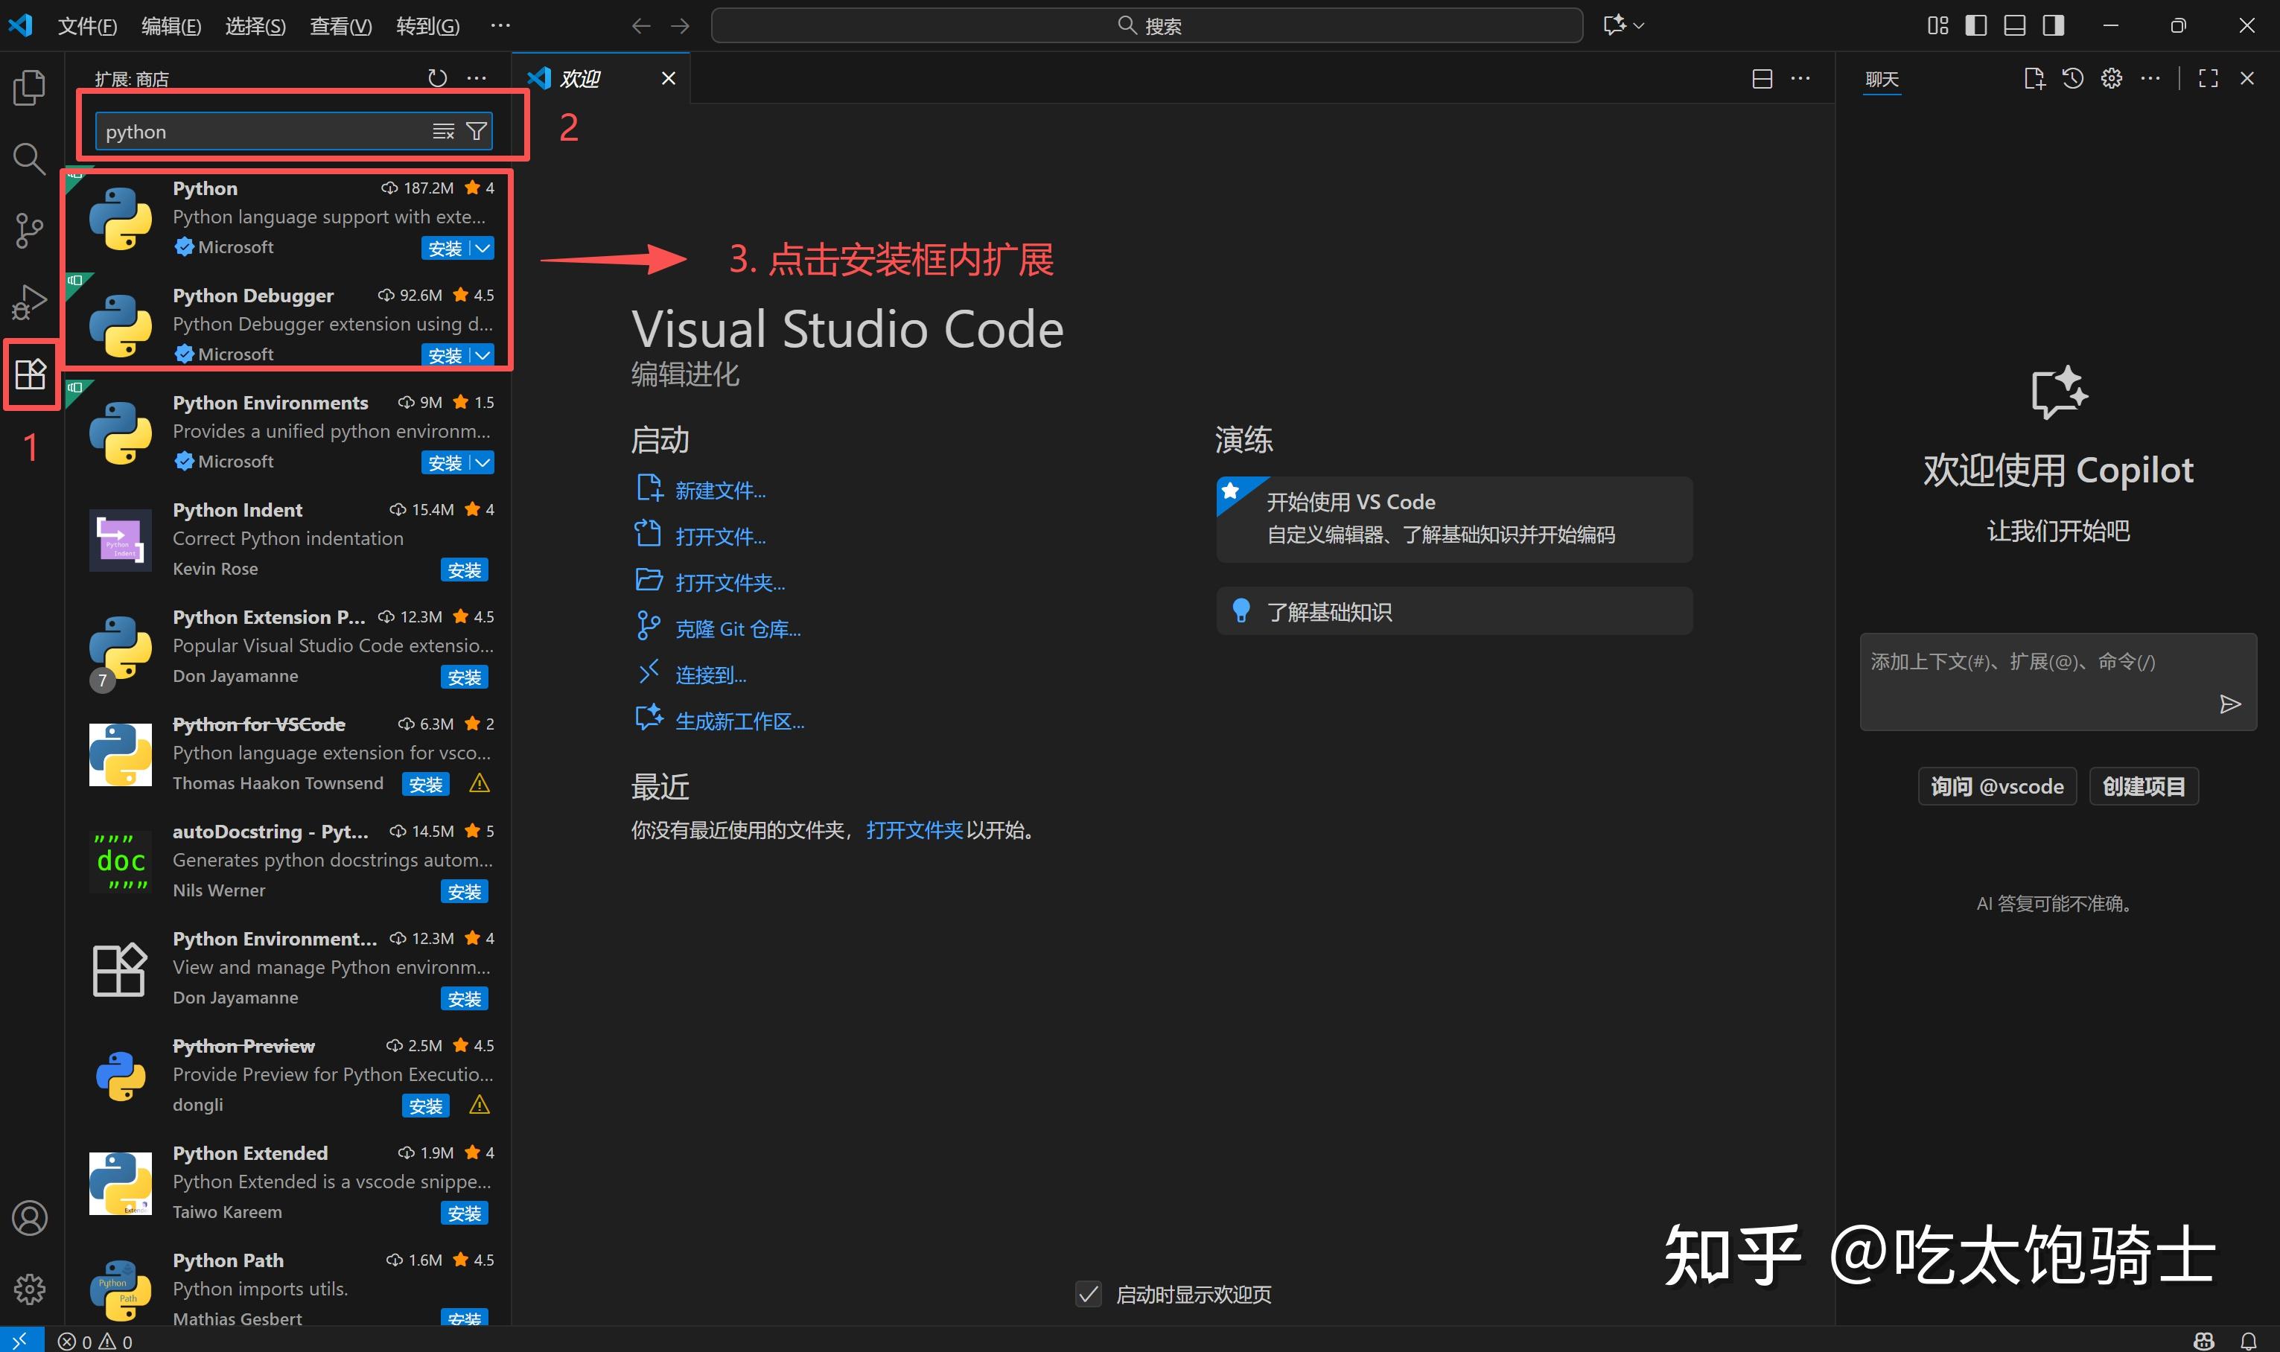Start a new chat session

pos(2034,78)
